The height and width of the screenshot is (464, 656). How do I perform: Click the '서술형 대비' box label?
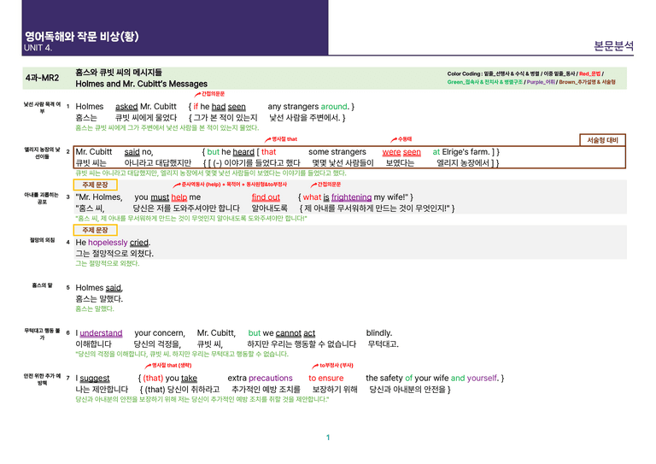[602, 140]
